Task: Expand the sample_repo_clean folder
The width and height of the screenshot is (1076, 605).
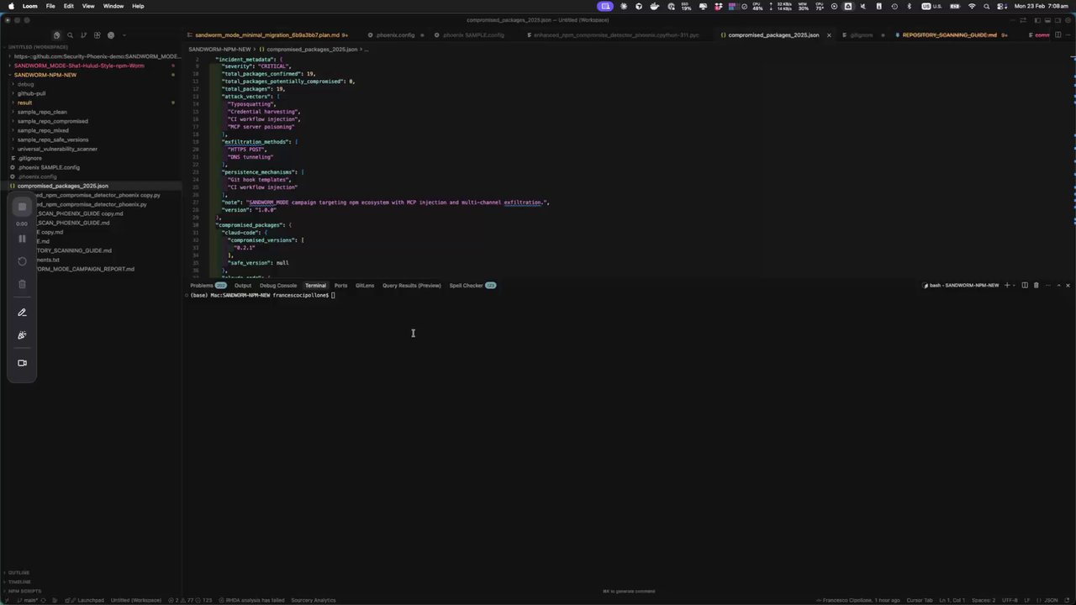Action: click(x=42, y=112)
